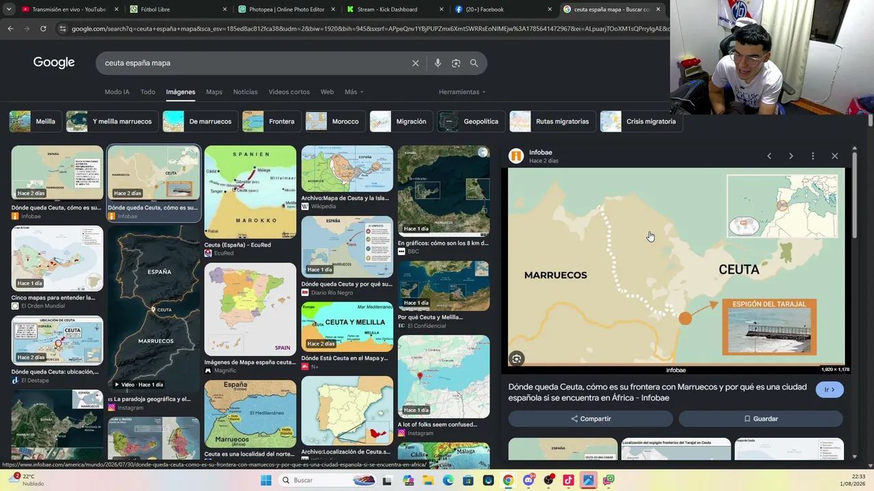Screen dimensions: 874x491
Task: Open TikTok from the taskbar
Action: [x=568, y=480]
